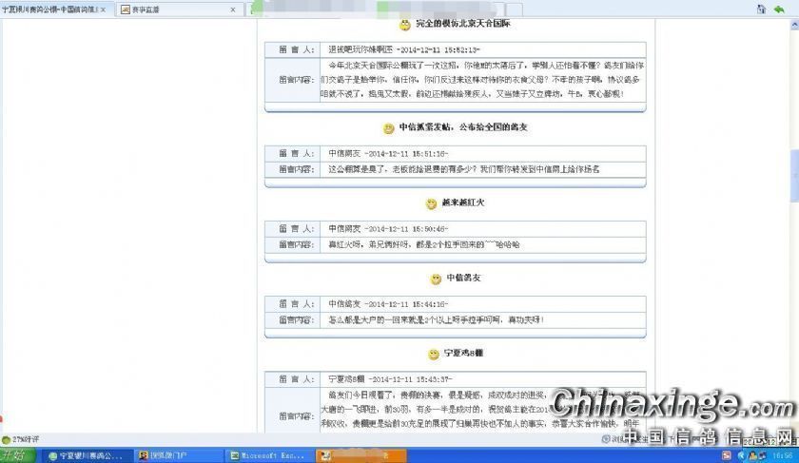Click the vertical scrollbar thumb on the right

pos(794,176)
